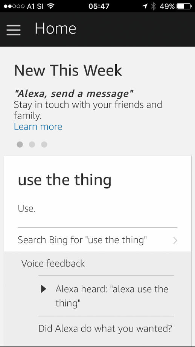Select the first carousel page dot

(20, 145)
